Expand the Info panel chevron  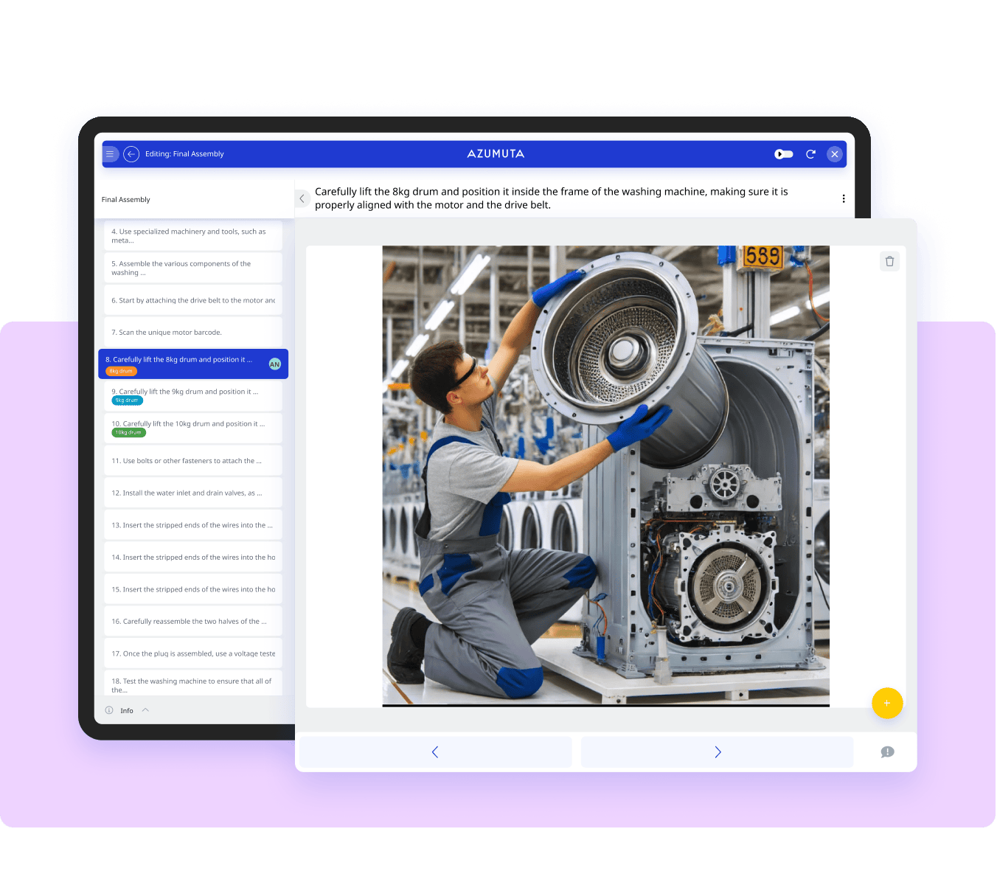click(145, 710)
